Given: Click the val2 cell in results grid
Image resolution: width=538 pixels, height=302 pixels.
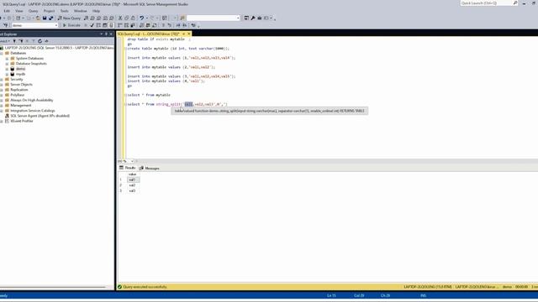Looking at the screenshot, I should (133, 185).
